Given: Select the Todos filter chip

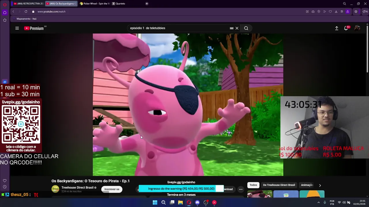Looking at the screenshot, I should click(x=253, y=185).
